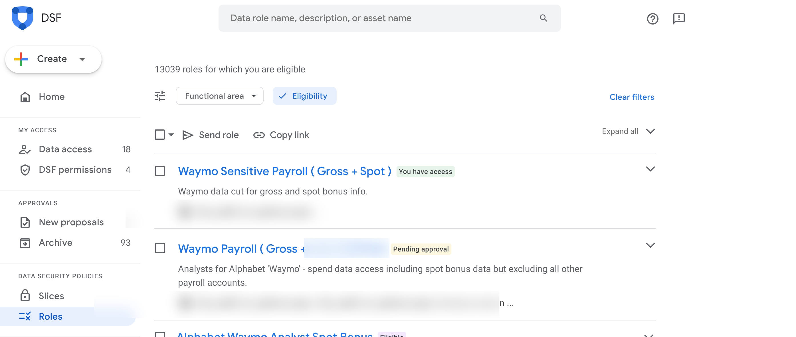
Task: Click the DSF shield logo
Action: click(22, 18)
